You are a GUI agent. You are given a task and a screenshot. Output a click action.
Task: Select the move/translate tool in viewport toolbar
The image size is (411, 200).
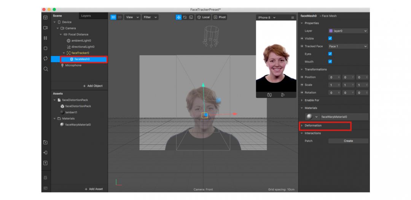pos(178,17)
